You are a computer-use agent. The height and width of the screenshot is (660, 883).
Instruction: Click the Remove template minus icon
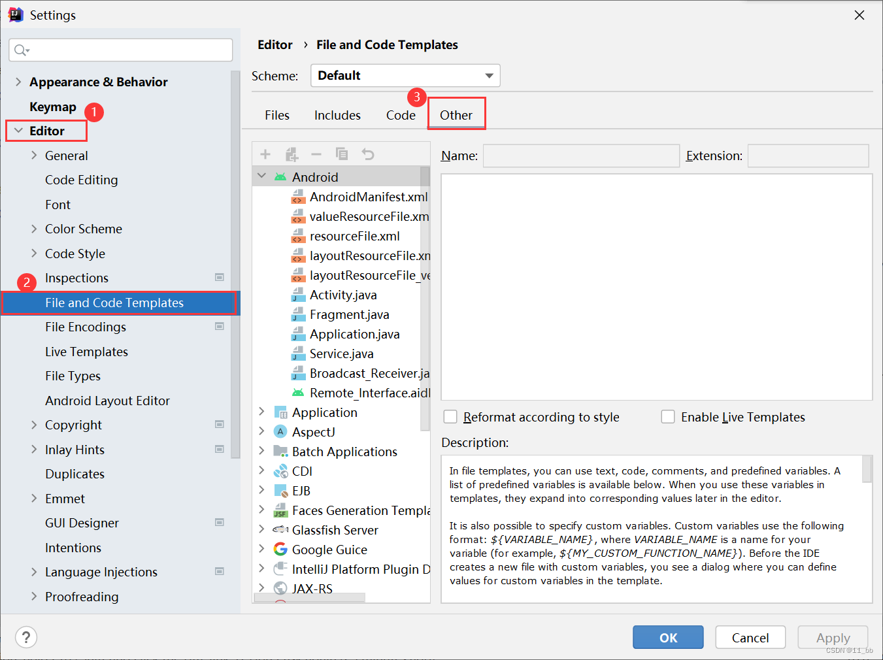316,154
